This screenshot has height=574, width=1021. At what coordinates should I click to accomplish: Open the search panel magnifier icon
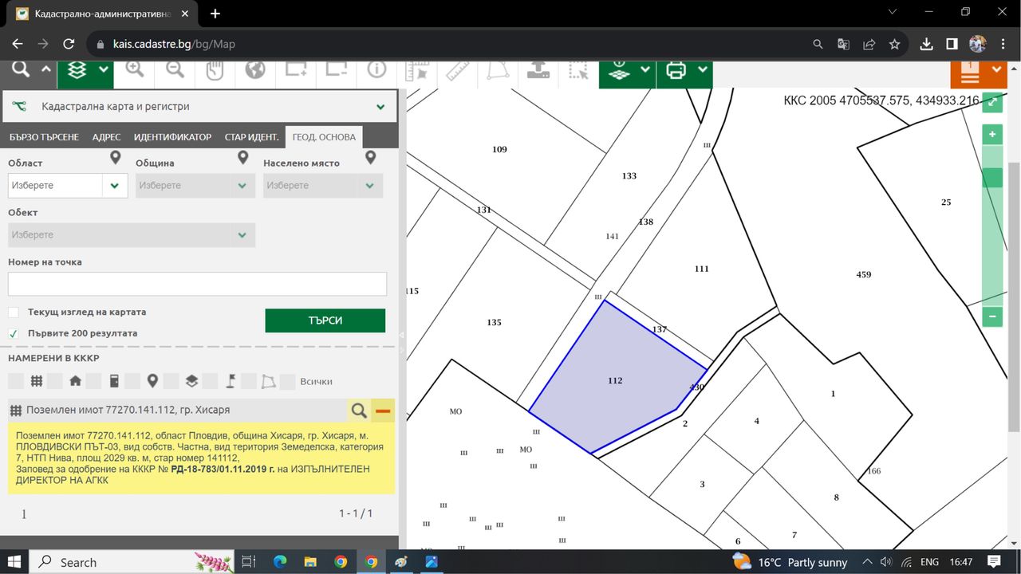pos(21,70)
